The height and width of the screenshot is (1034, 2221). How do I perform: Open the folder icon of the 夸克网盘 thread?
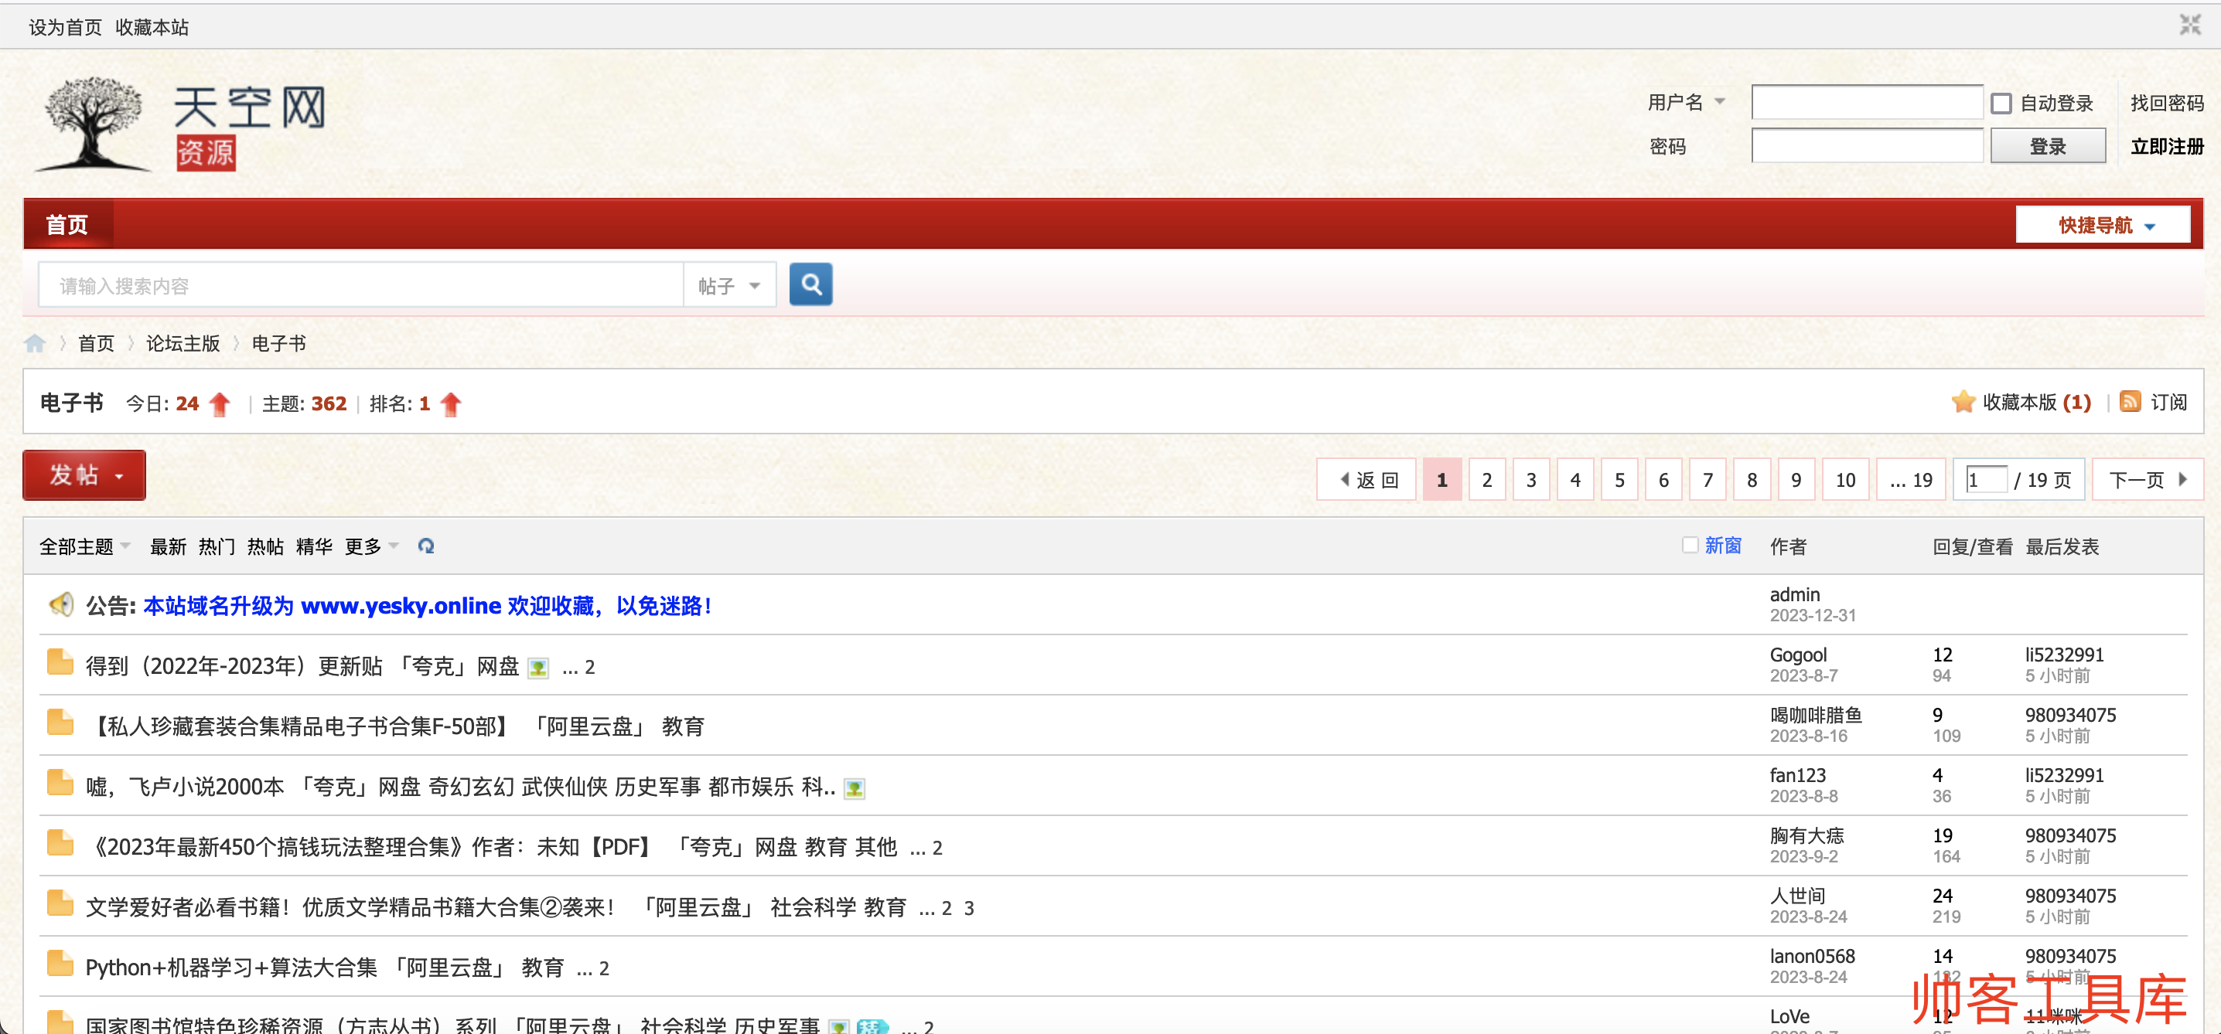[x=59, y=662]
